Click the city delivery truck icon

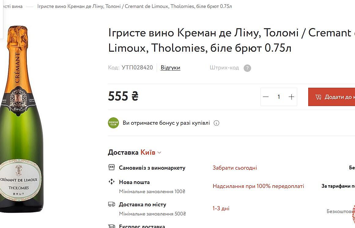click(112, 204)
